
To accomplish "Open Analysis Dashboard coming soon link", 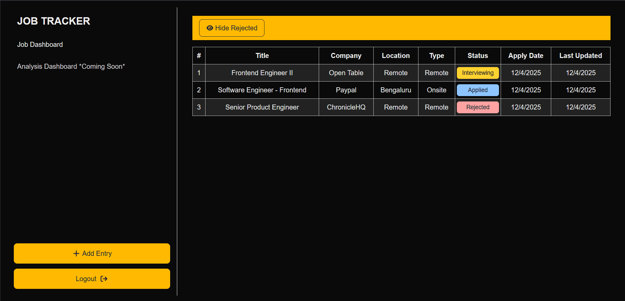I will (71, 66).
